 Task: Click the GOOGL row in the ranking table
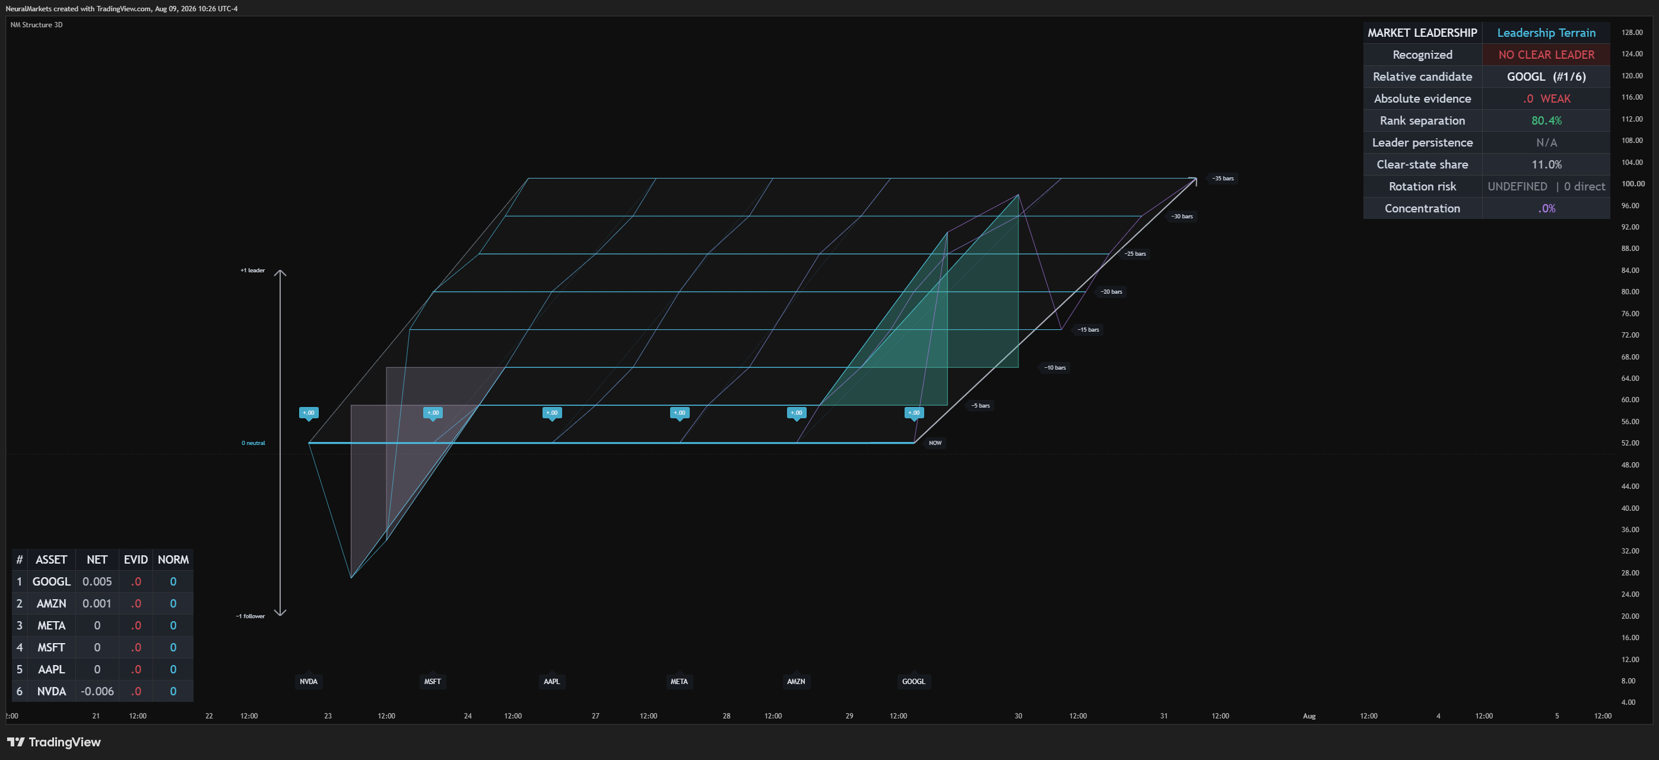click(x=103, y=581)
